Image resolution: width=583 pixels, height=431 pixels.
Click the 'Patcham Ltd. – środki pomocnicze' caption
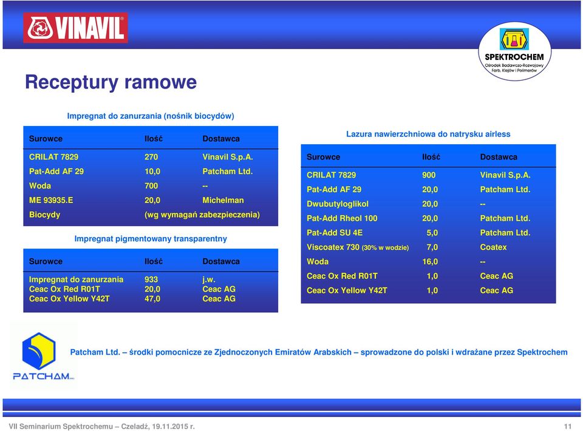tap(319, 352)
